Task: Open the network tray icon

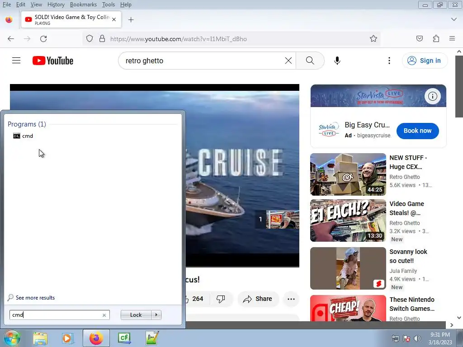Action: [x=395, y=338]
